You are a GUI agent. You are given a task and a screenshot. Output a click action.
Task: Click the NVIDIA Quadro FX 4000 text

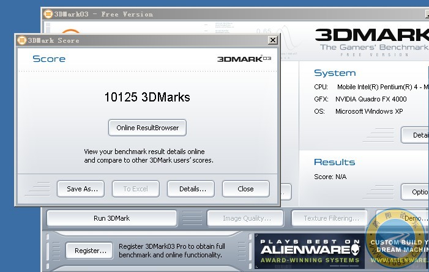tap(371, 99)
